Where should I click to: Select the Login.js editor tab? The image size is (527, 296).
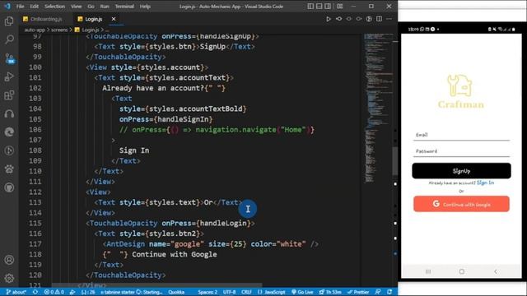(93, 19)
